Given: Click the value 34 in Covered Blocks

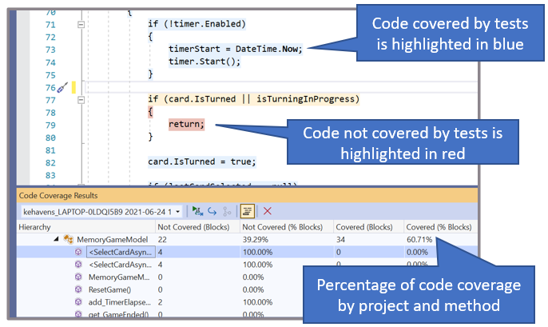Looking at the screenshot, I should click(340, 240).
